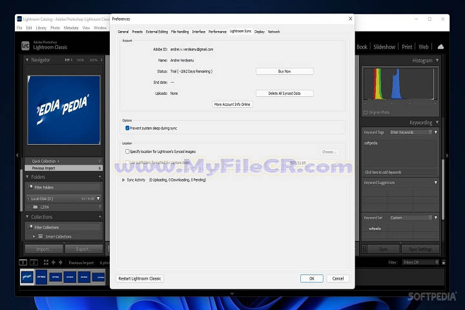Screen dimensions: 465x310
Task: Open second window display 2 icon
Action: click(x=34, y=262)
